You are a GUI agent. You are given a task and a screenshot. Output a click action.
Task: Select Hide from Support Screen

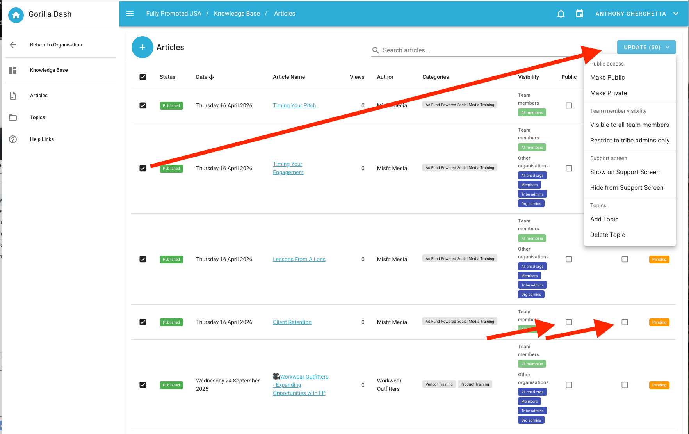point(629,188)
